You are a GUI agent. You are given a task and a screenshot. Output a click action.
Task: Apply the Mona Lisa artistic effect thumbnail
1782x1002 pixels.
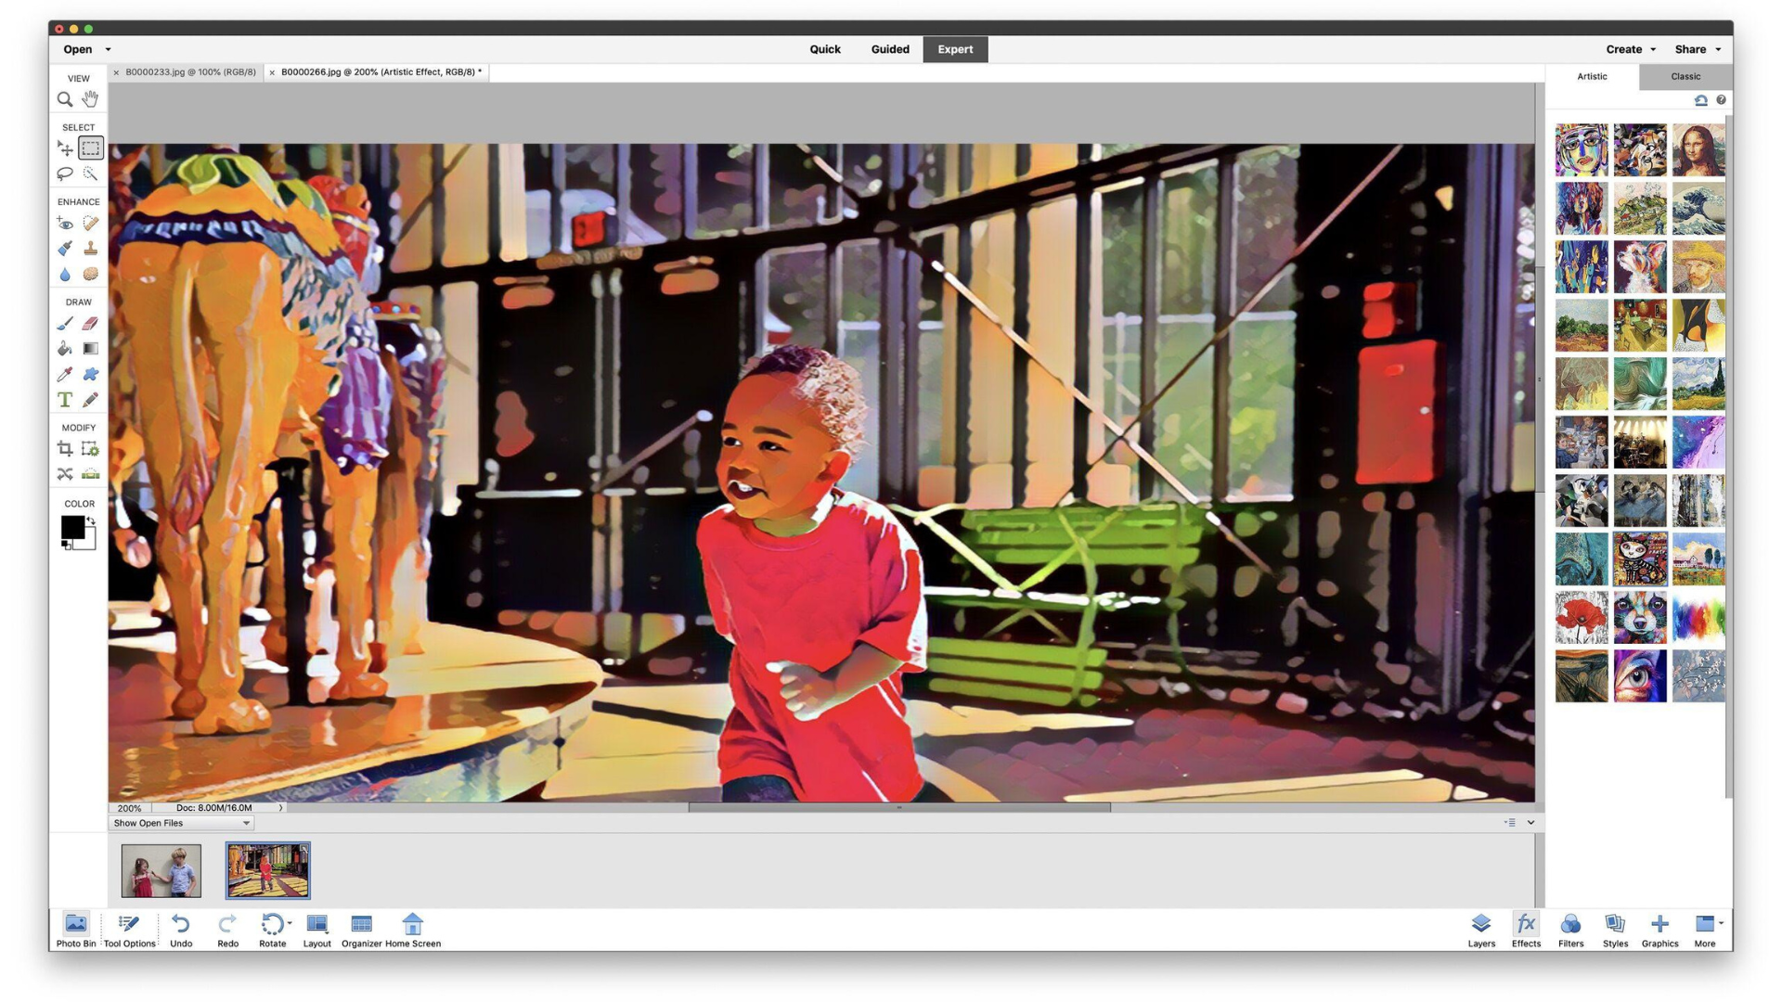pyautogui.click(x=1698, y=150)
